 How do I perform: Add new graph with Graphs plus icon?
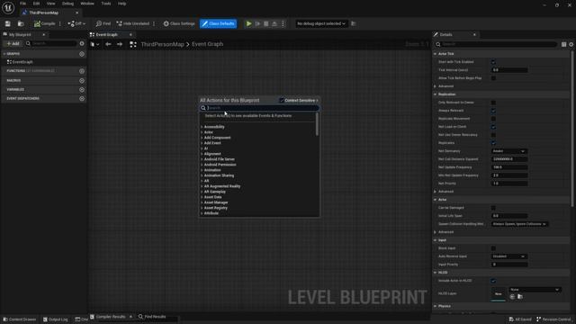[82, 54]
